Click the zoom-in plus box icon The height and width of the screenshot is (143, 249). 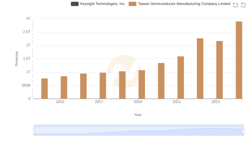point(235,5)
